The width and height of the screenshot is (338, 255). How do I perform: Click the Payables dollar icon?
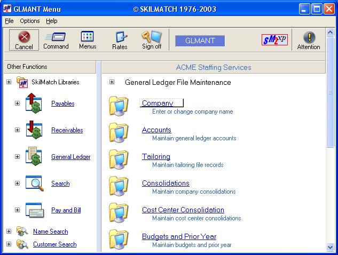[34, 103]
